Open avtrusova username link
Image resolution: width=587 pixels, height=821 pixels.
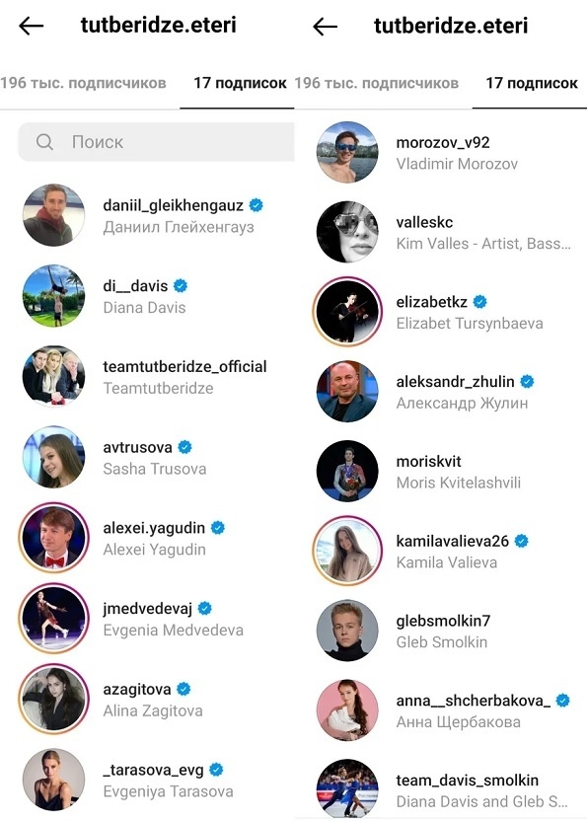tap(137, 447)
